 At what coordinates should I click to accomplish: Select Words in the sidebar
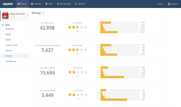pos(8,34)
